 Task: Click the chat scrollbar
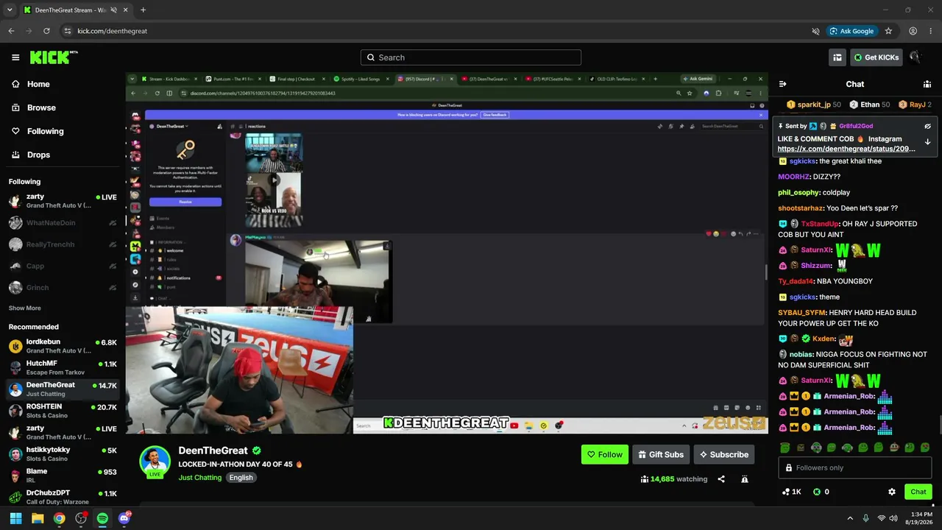pos(939,425)
